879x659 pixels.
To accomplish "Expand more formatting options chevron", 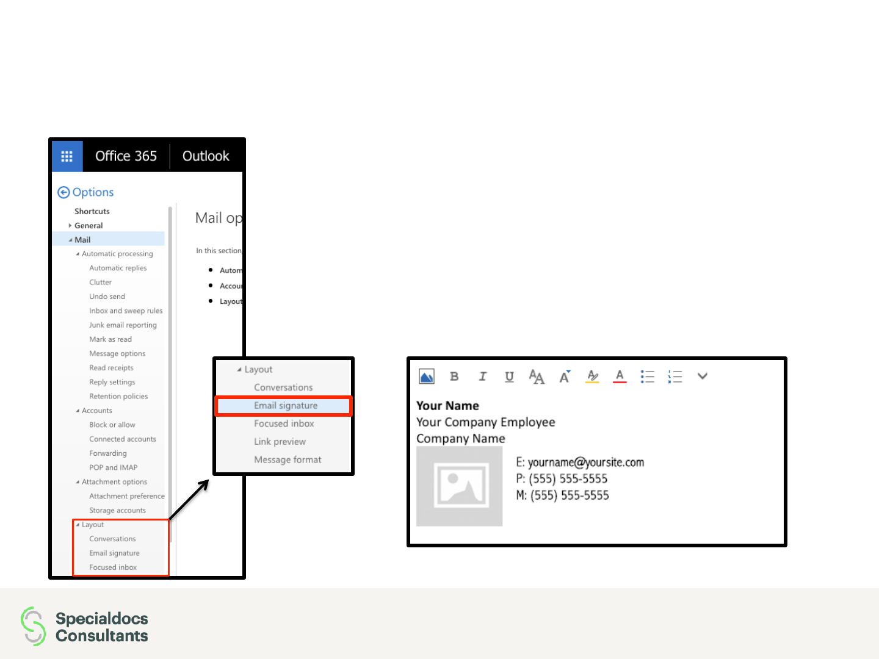I will pos(703,376).
